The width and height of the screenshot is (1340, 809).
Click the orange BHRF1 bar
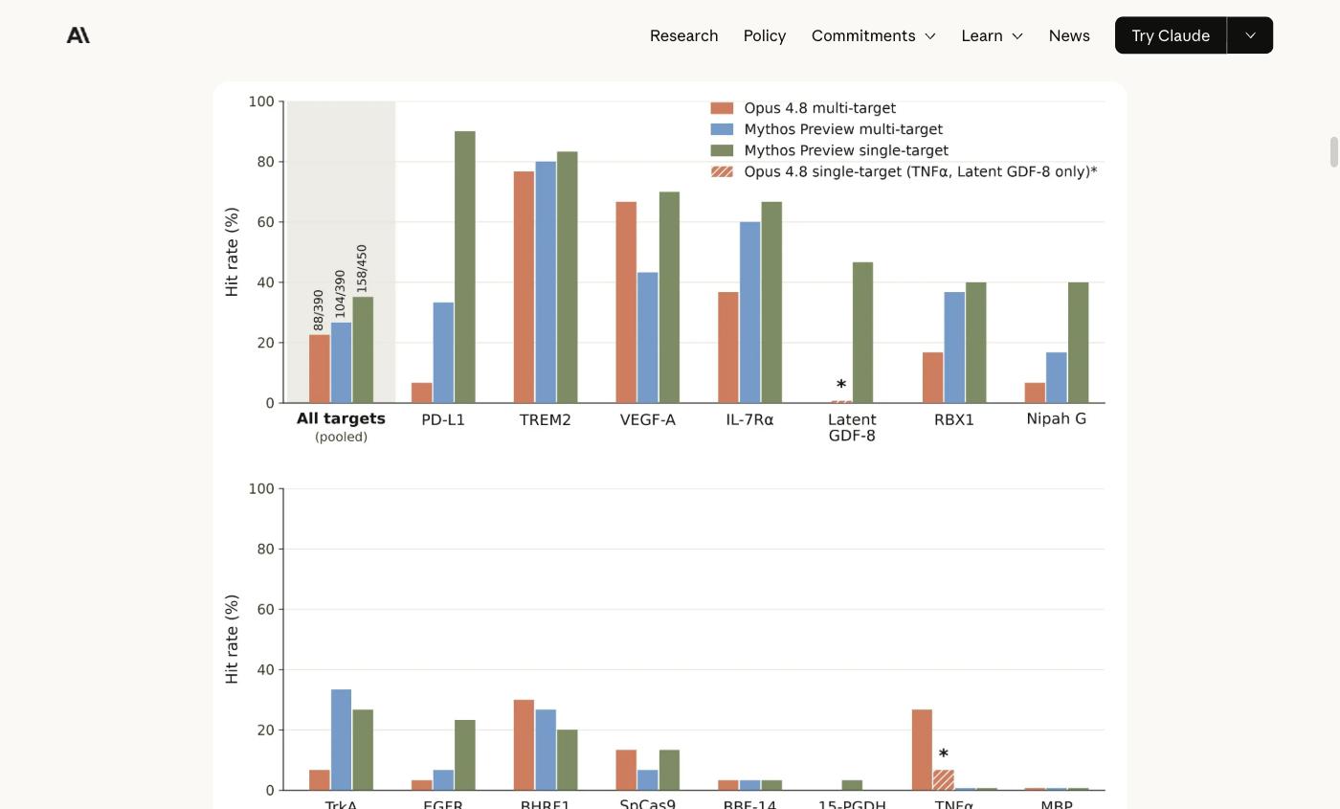click(x=524, y=745)
